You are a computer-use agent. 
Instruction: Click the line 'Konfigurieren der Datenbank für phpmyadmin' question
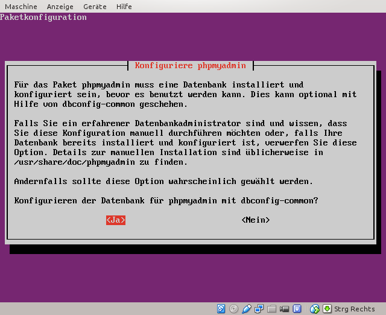[x=166, y=201]
